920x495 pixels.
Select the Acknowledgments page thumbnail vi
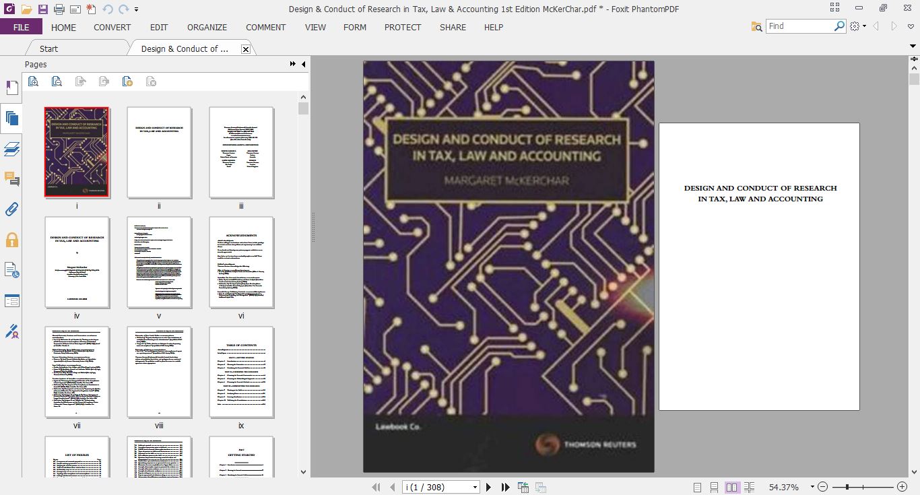coord(241,262)
